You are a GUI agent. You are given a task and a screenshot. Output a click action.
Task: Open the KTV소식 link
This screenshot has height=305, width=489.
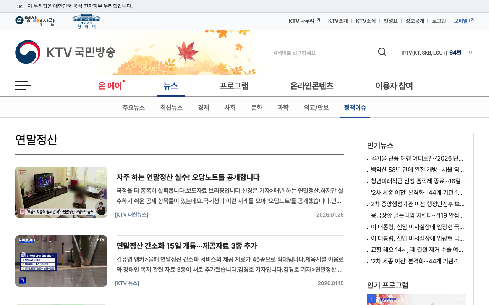366,21
